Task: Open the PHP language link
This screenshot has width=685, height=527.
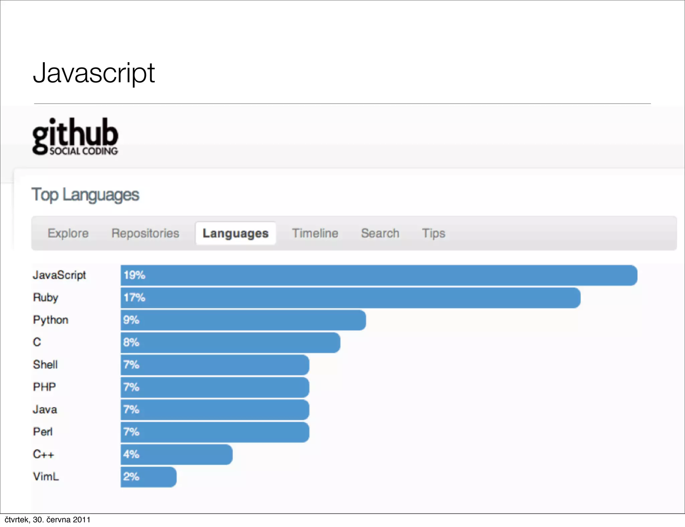Action: pyautogui.click(x=44, y=387)
